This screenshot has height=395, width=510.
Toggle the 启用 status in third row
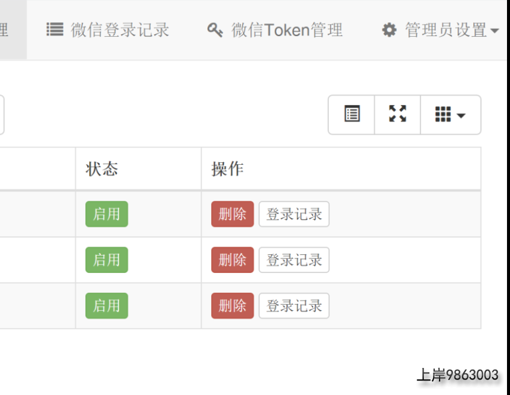click(x=106, y=305)
